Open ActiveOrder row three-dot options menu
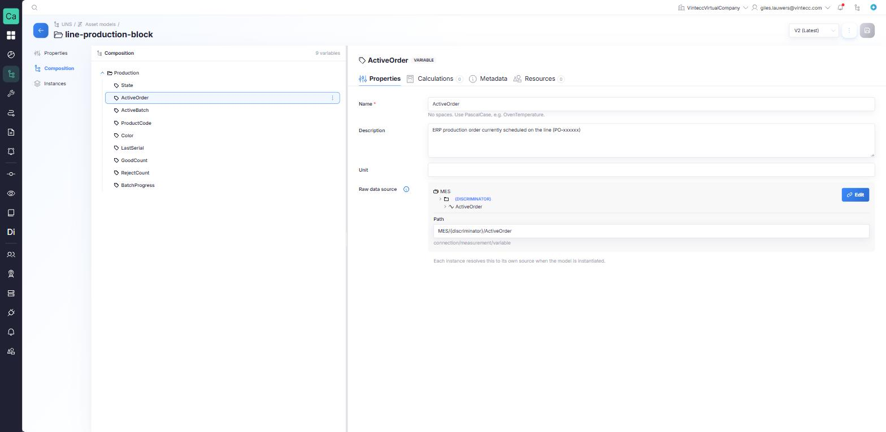Screen dimensions: 886x432 332,98
